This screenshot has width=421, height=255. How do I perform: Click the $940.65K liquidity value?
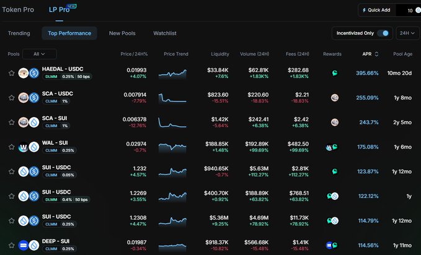[216, 169]
